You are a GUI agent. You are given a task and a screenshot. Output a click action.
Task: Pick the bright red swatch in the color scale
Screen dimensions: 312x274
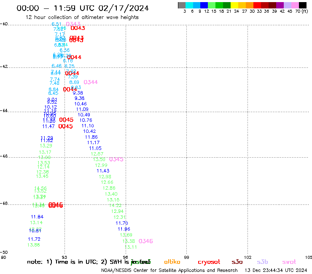[257, 5]
